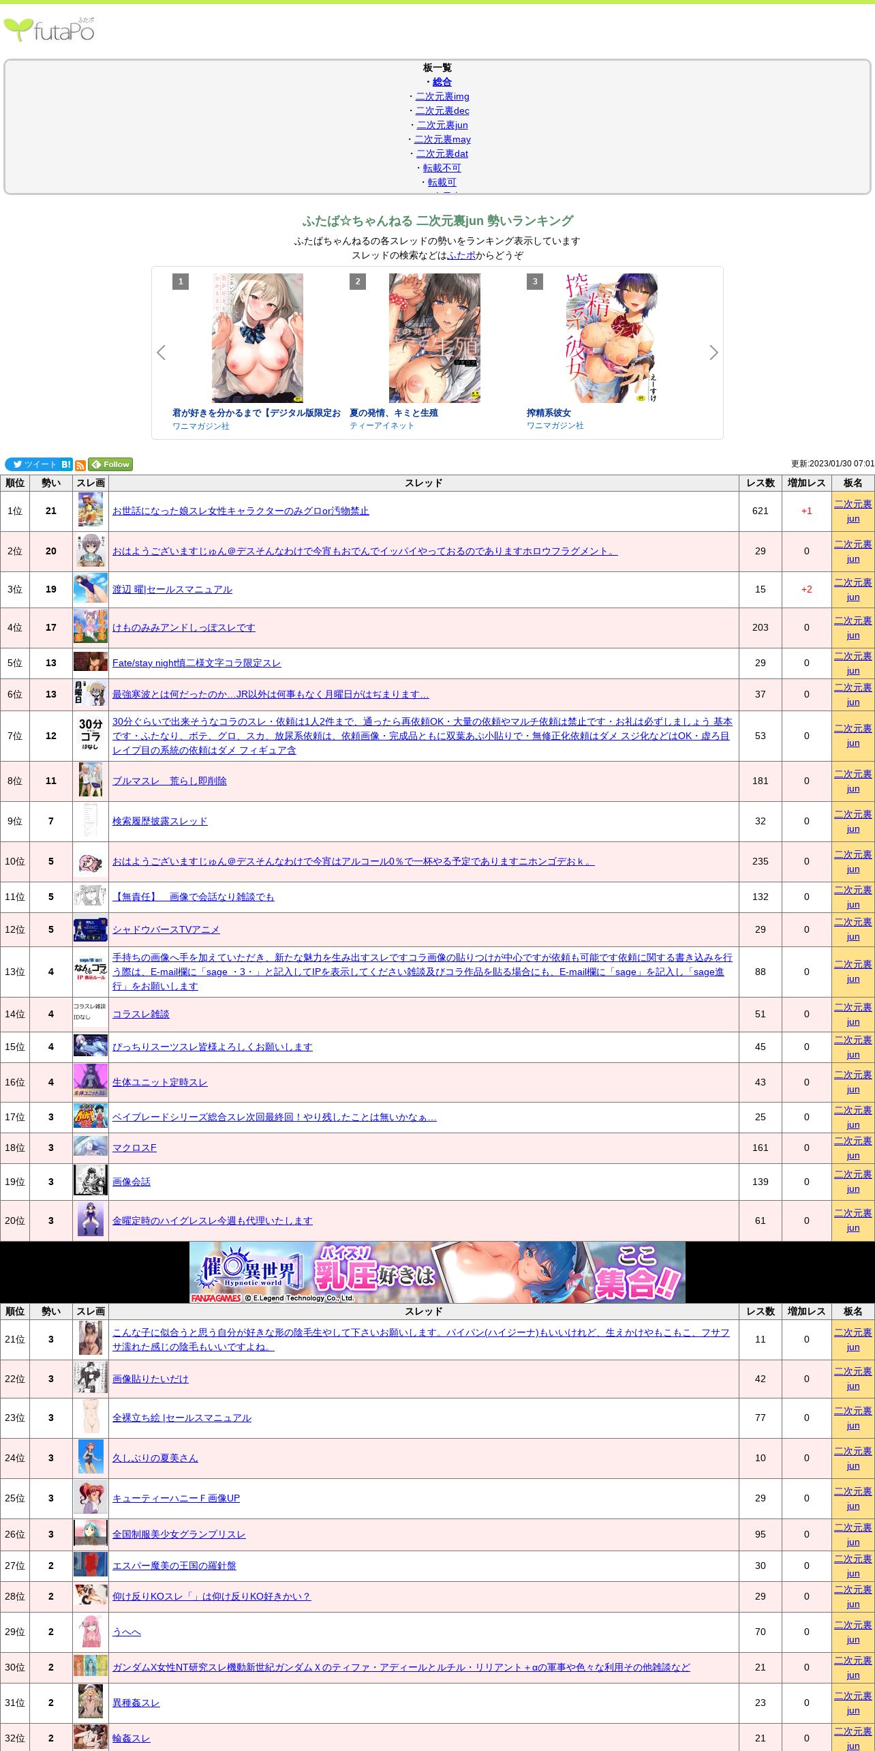Click the 25位 rank cell
Screen dimensions: 875x1751
click(15, 1498)
